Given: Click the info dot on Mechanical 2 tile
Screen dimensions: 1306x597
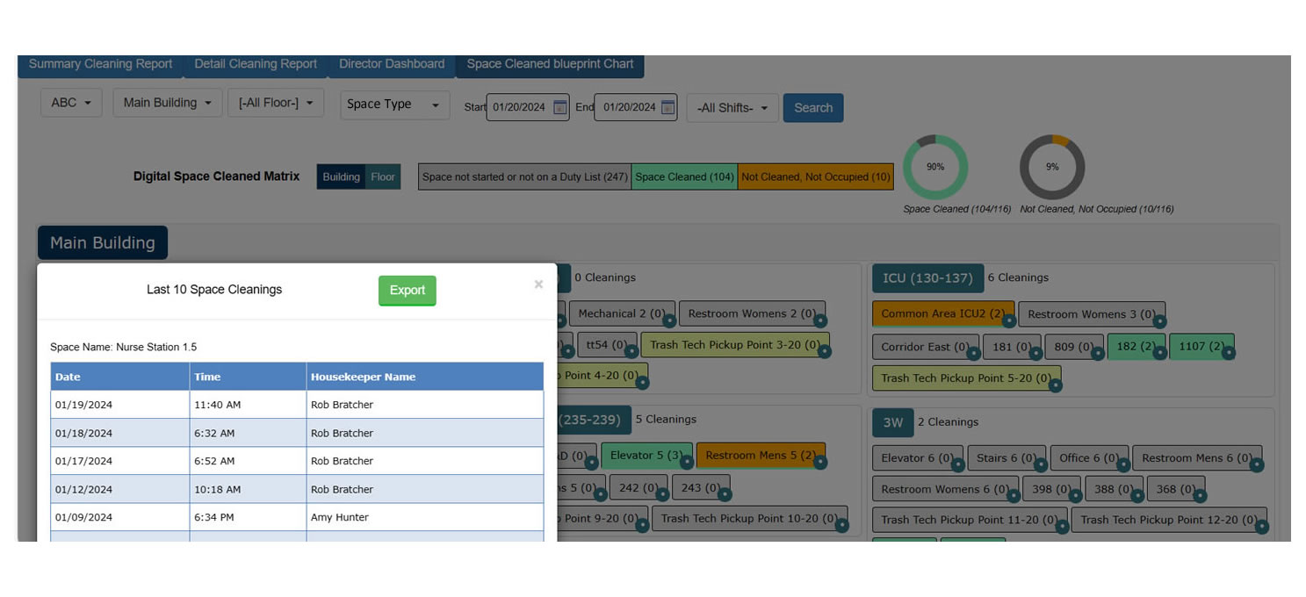Looking at the screenshot, I should pyautogui.click(x=669, y=321).
